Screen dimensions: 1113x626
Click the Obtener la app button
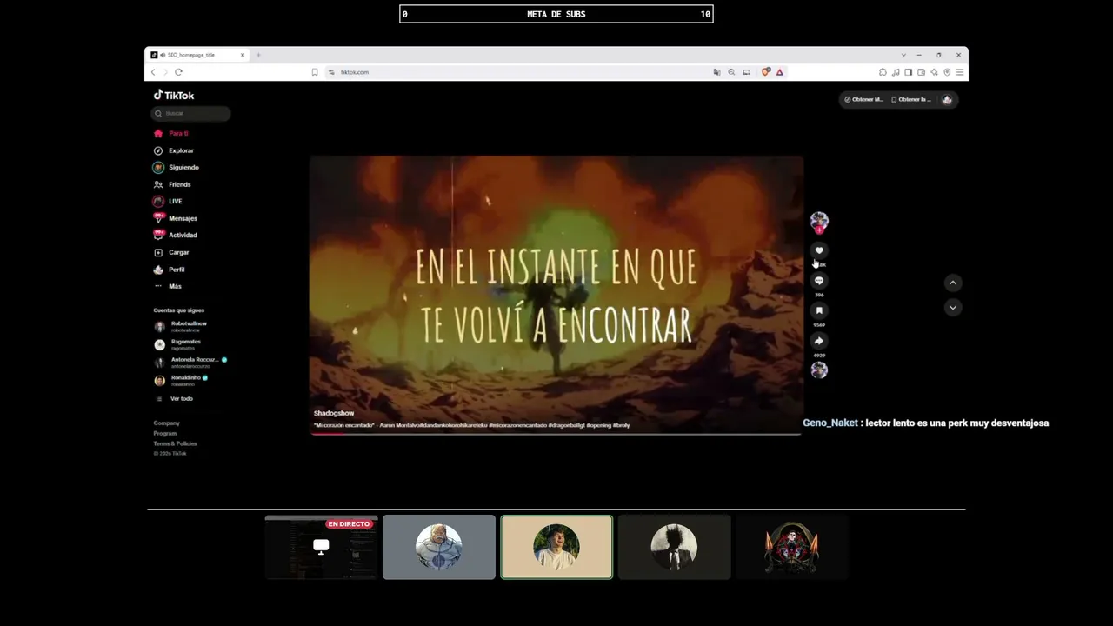click(x=910, y=99)
